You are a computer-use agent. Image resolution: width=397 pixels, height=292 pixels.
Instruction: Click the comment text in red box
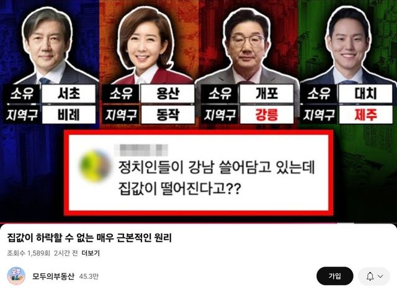click(x=216, y=178)
